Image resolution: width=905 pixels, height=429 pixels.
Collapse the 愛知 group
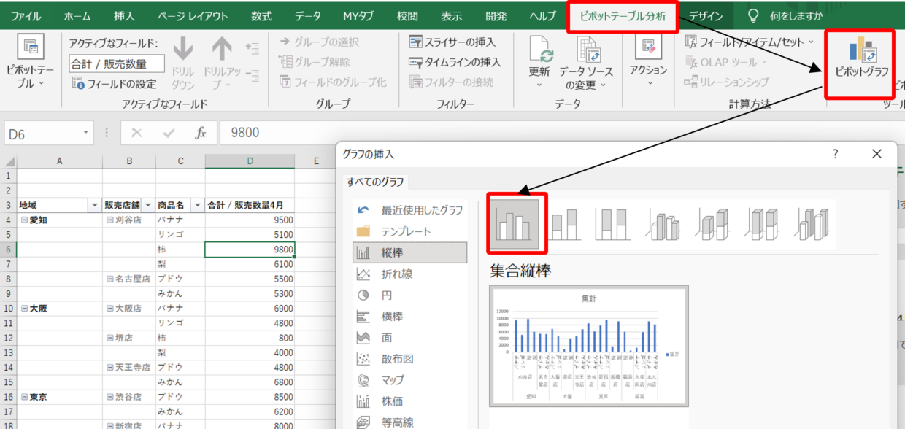click(24, 220)
